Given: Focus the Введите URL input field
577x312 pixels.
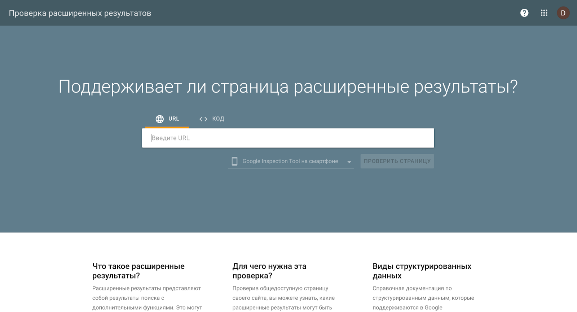Looking at the screenshot, I should click(x=288, y=138).
